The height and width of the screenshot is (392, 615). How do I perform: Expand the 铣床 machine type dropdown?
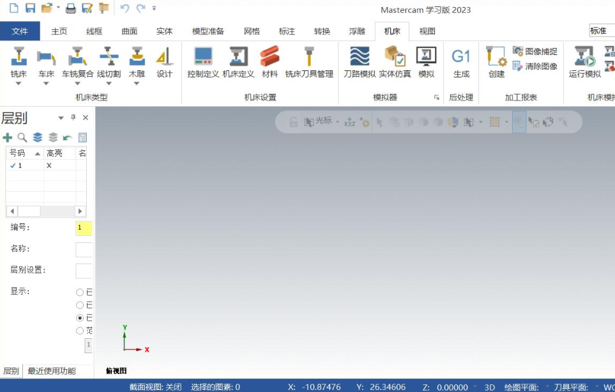(19, 83)
